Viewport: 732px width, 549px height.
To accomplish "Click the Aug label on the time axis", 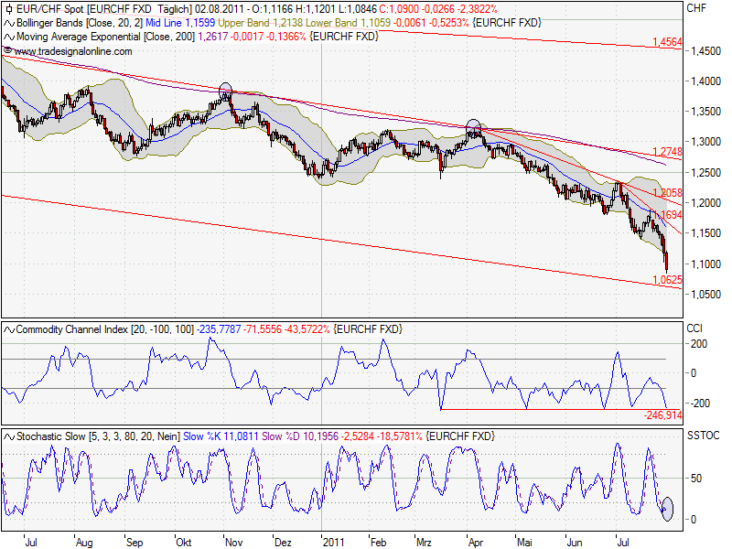I will pos(84,543).
